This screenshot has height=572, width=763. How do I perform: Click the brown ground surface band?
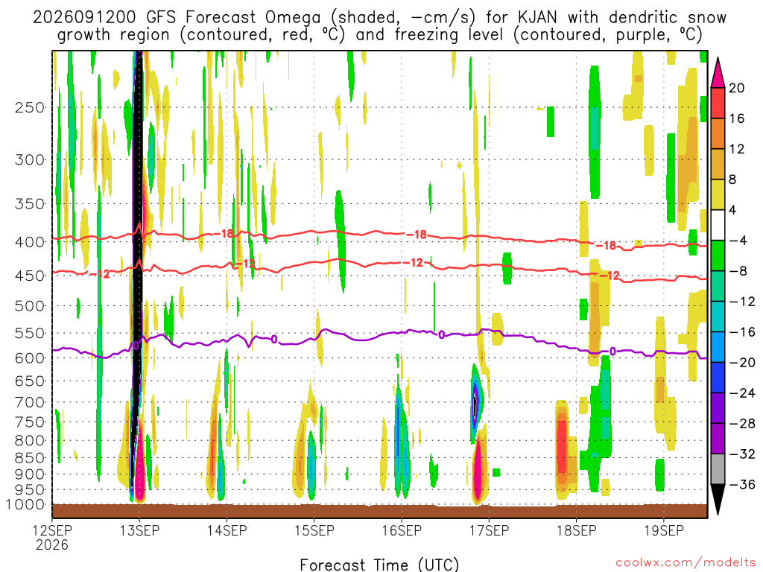click(379, 511)
